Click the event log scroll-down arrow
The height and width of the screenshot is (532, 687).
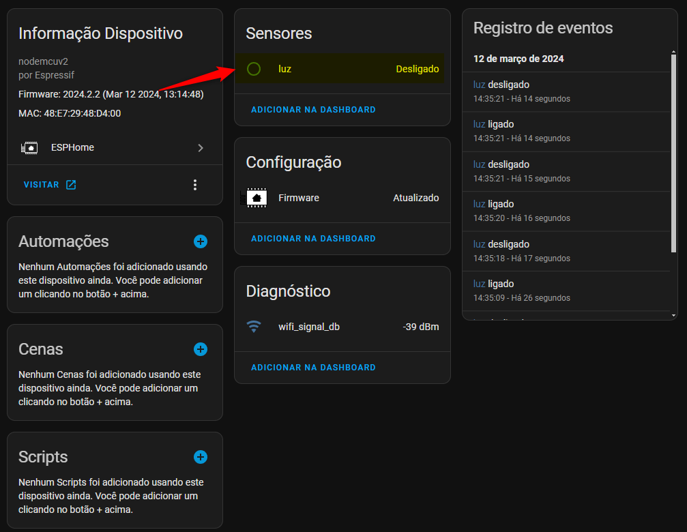pyautogui.click(x=673, y=315)
